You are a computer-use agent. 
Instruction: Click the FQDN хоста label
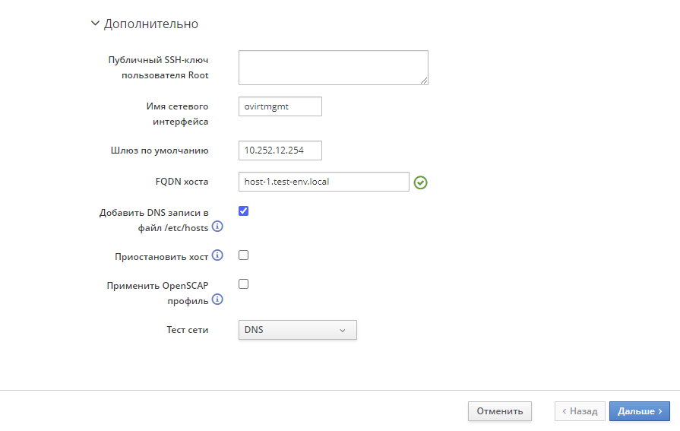tap(182, 182)
